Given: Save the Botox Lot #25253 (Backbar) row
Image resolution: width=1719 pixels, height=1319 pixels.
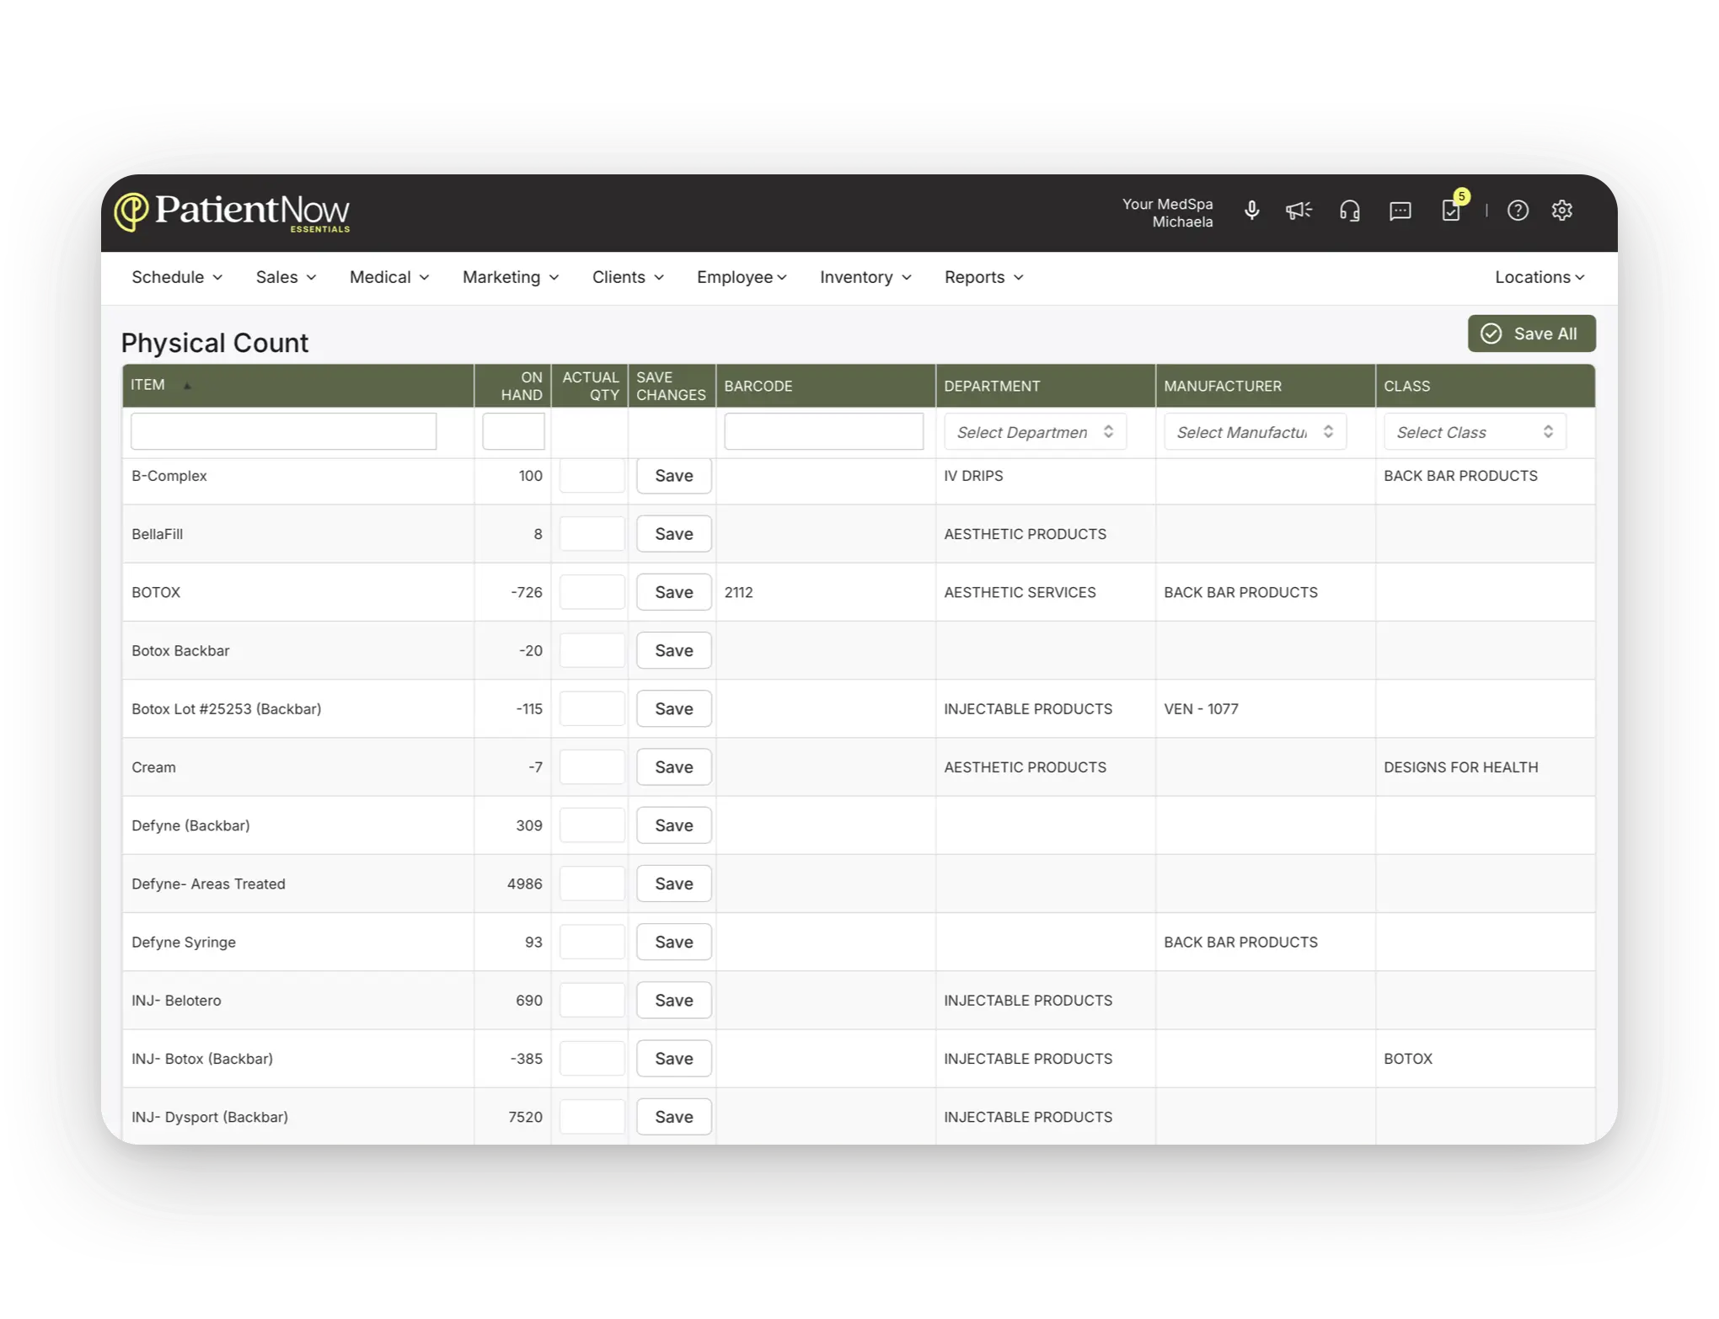Looking at the screenshot, I should (674, 708).
